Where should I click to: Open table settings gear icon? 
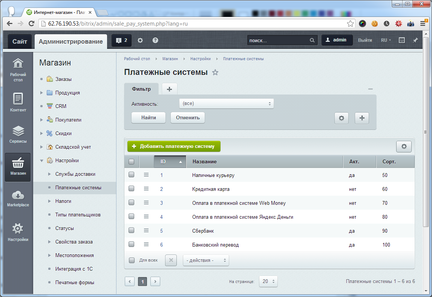click(x=404, y=146)
